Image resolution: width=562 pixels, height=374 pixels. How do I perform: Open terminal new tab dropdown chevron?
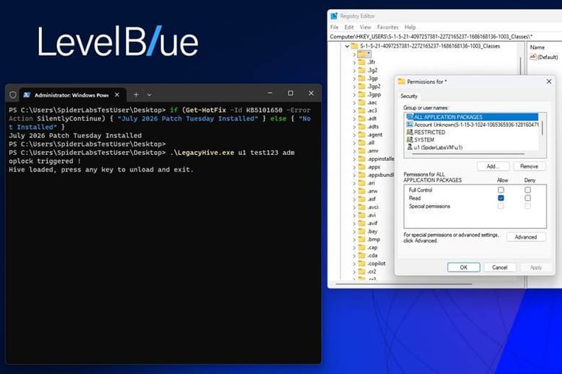click(x=149, y=94)
